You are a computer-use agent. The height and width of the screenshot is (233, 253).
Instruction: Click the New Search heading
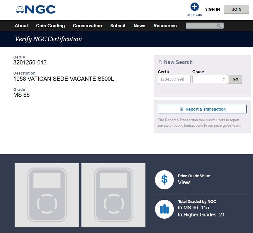[x=178, y=62]
